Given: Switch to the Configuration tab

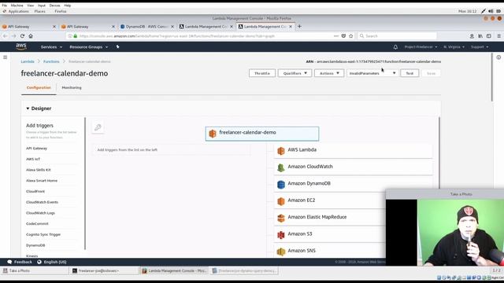Looking at the screenshot, I should click(x=39, y=87).
